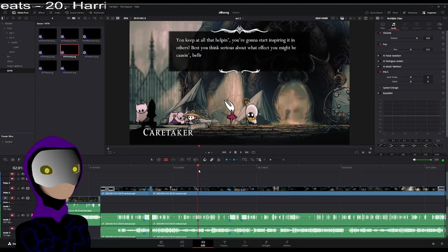Open the Keyframes panel
Viewport: 448px width, 252px height.
click(x=97, y=13)
